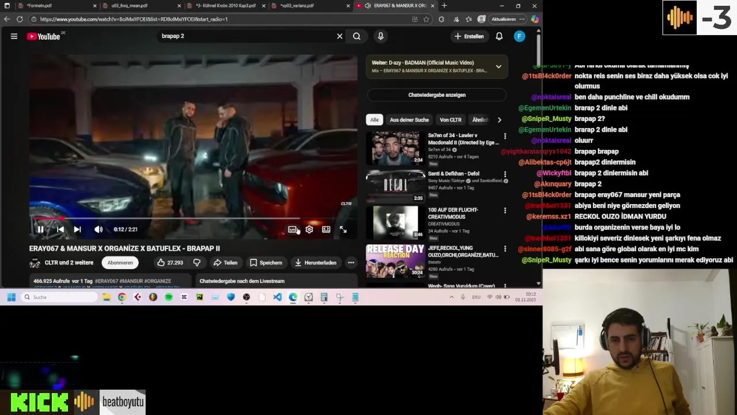Image resolution: width=737 pixels, height=415 pixels.
Task: Bookmark this page with the star icon
Action: coord(426,19)
